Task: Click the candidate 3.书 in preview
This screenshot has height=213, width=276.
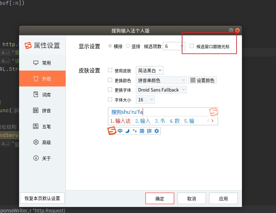Action: pyautogui.click(x=160, y=121)
